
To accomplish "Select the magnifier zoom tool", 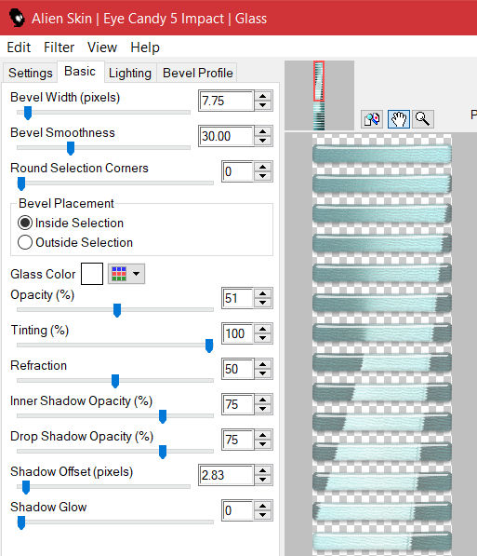I will click(x=422, y=119).
